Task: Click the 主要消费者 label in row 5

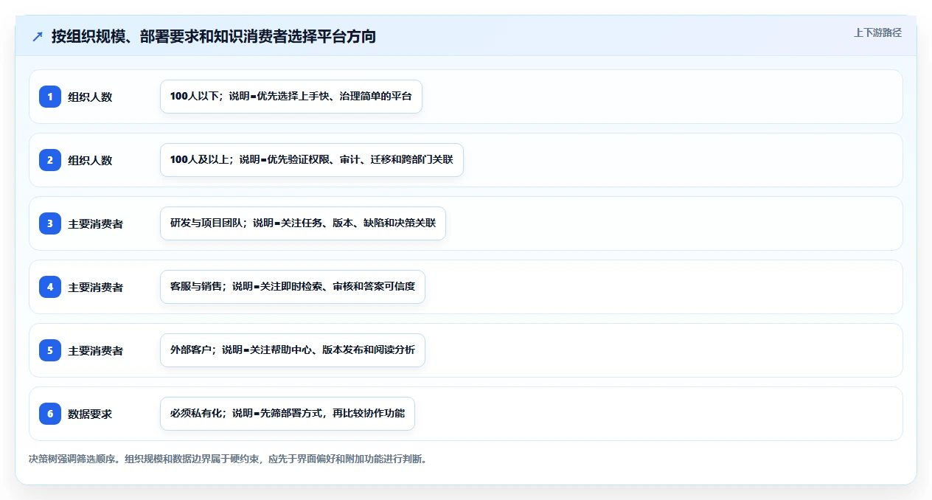Action: coord(96,350)
